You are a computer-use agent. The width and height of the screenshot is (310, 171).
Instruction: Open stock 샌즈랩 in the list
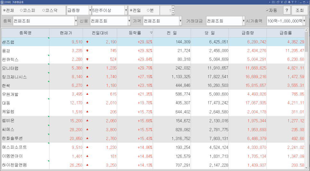tap(8, 42)
